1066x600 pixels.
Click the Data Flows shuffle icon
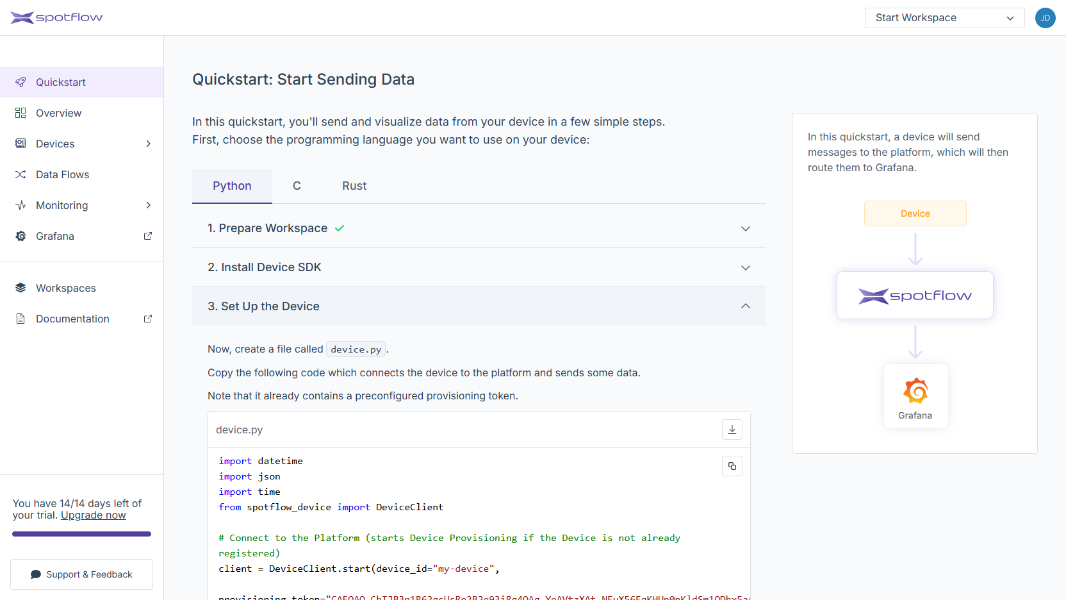[x=20, y=174]
